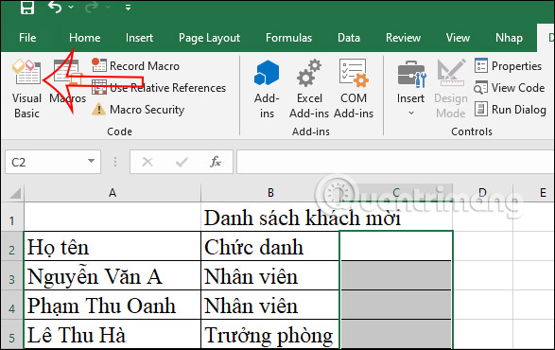Select the cell "Trưởng phòng"
This screenshot has height=350, width=555.
tap(270, 335)
